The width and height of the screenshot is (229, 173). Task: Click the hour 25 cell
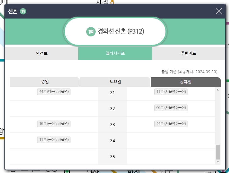click(112, 157)
